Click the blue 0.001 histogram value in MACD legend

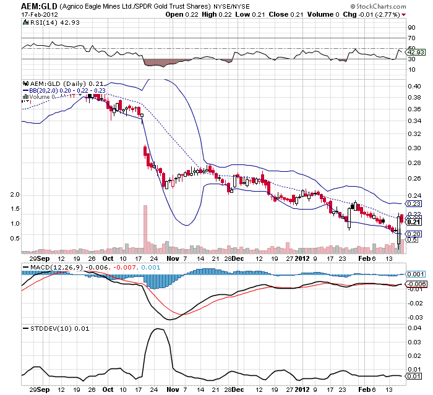pyautogui.click(x=150, y=268)
